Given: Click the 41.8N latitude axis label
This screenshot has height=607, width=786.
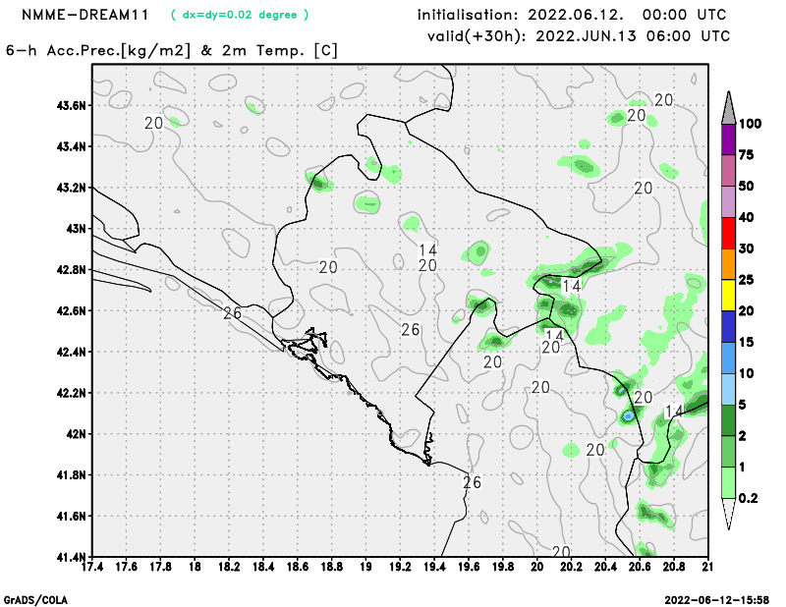Looking at the screenshot, I should tap(71, 475).
